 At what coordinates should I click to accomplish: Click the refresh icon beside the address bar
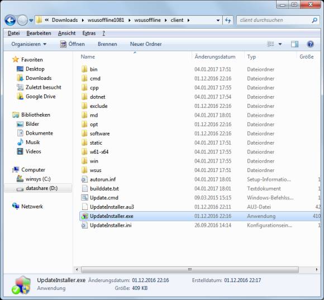228,20
